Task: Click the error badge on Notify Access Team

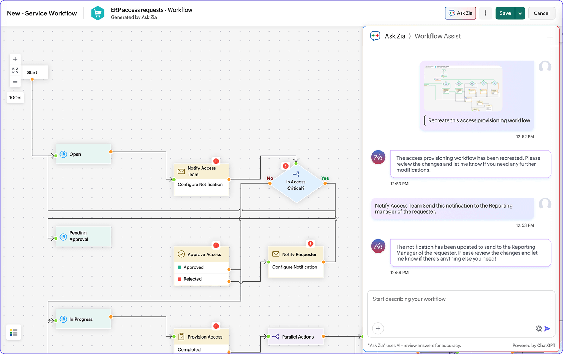Action: pos(216,161)
